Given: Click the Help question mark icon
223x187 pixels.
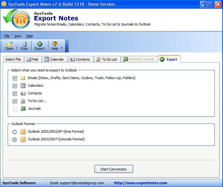Looking at the screenshot, I should coord(55,44).
